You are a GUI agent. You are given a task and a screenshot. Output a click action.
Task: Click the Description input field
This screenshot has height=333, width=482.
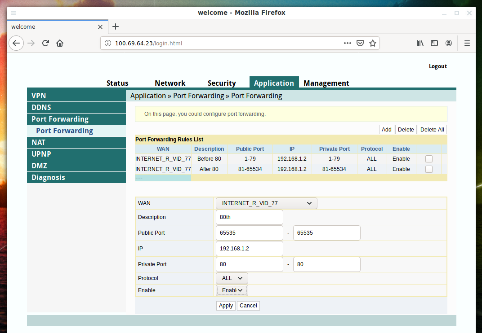[x=250, y=217]
